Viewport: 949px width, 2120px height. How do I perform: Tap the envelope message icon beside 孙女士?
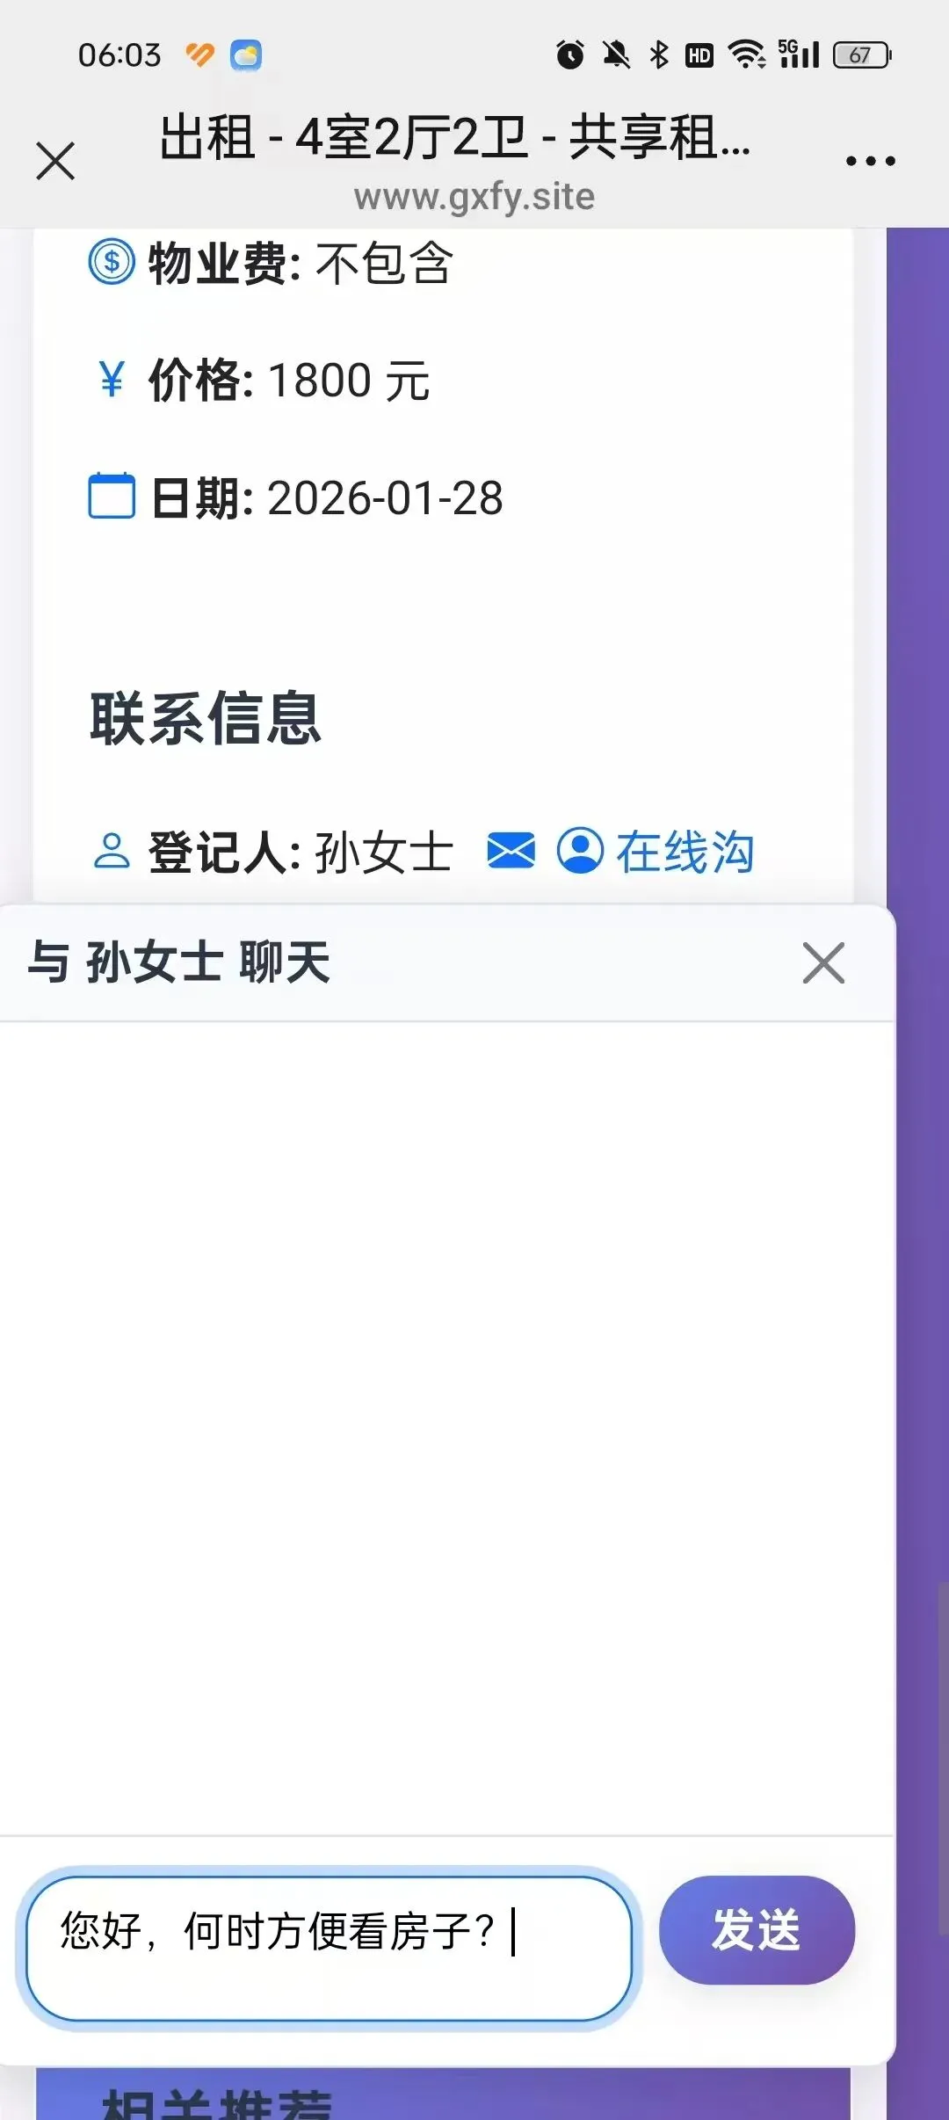511,851
